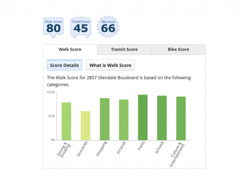Select the Groceries bar in chart
The image size is (246, 184).
coord(85,126)
